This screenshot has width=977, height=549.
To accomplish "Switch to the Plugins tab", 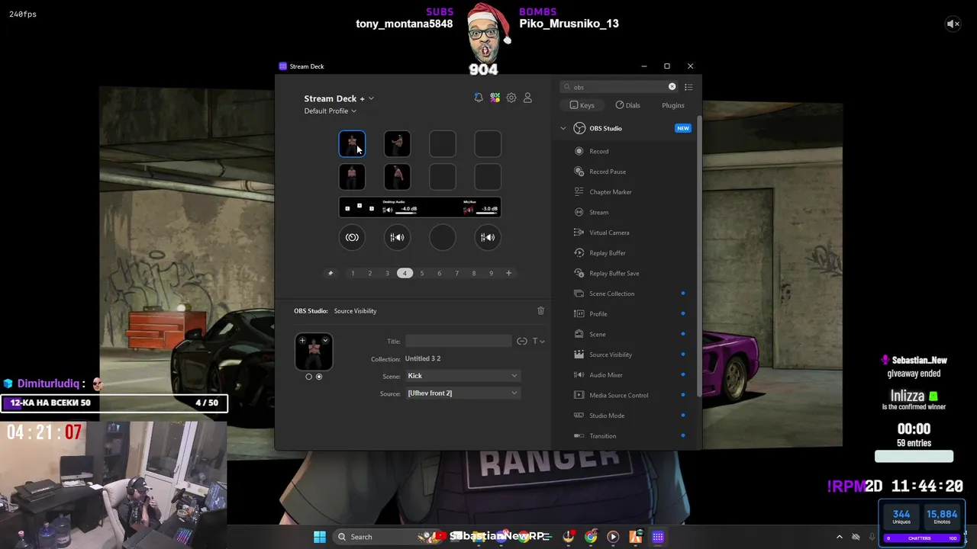I will pos(672,105).
